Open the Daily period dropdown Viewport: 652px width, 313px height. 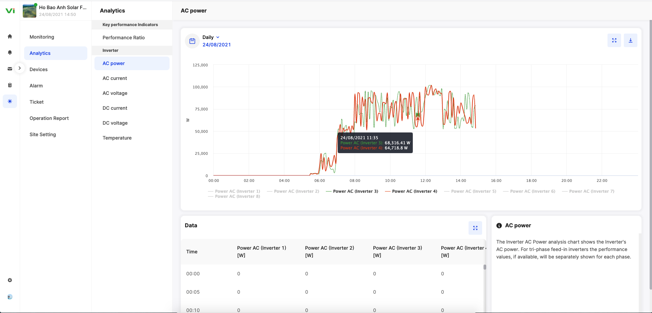coord(211,37)
